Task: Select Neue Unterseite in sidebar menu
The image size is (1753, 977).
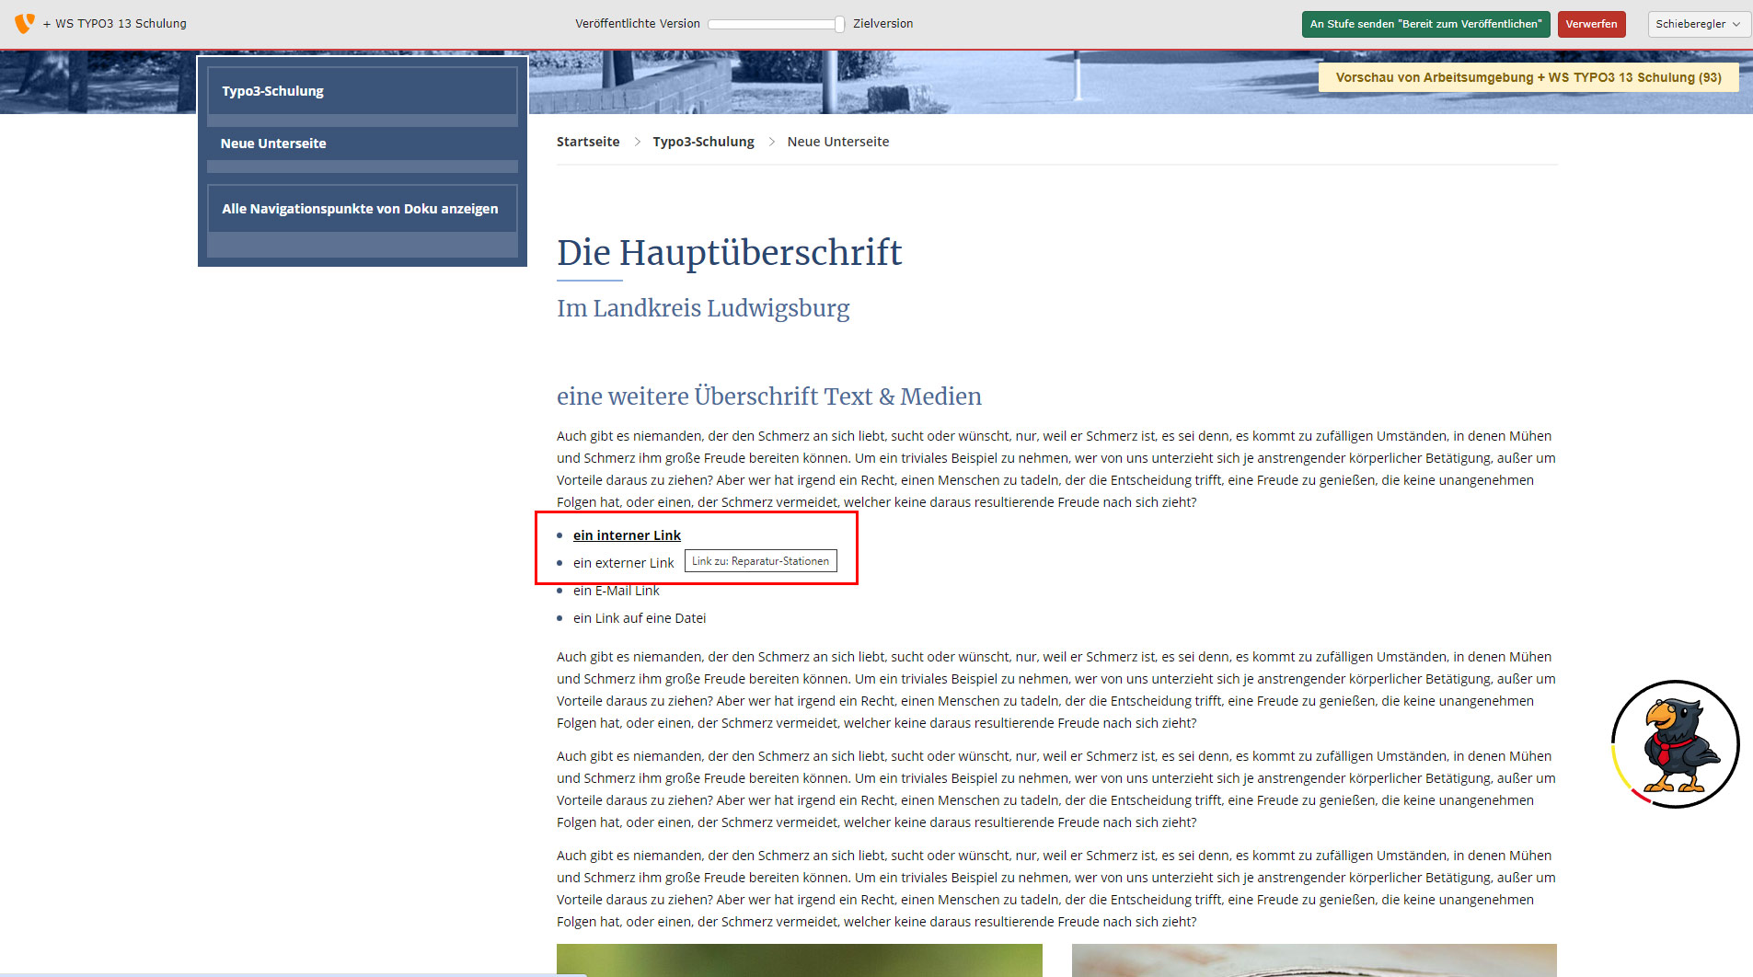Action: (273, 144)
